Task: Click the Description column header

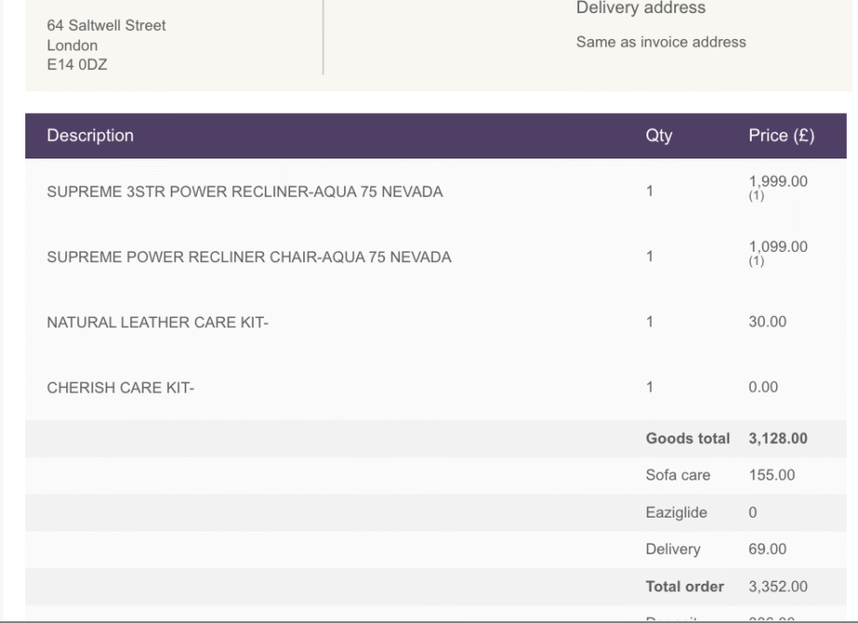Action: (x=90, y=136)
